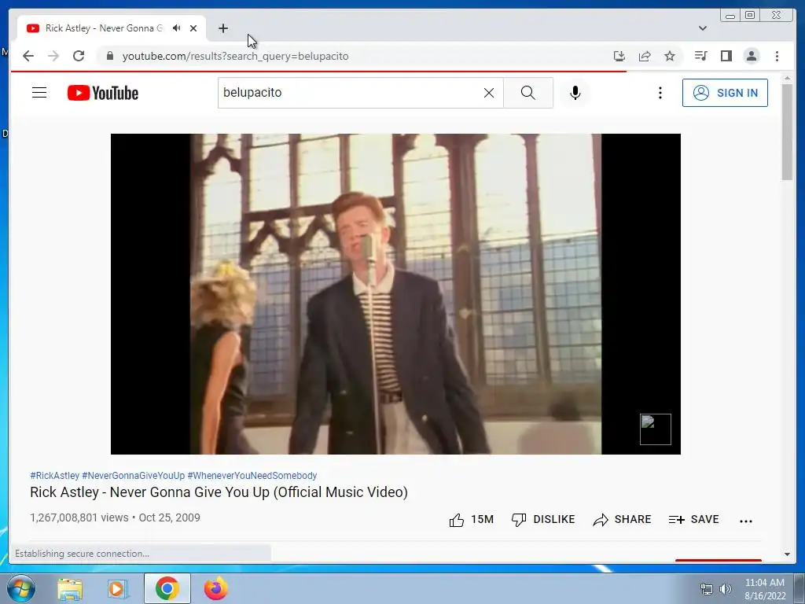Launch Windows Media Player from taskbar
The height and width of the screenshot is (604, 805).
(x=117, y=589)
